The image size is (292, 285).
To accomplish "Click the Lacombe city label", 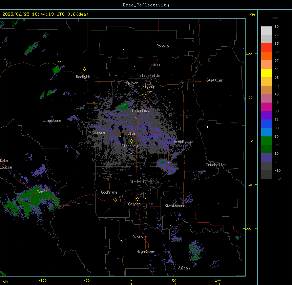I will (x=152, y=65).
